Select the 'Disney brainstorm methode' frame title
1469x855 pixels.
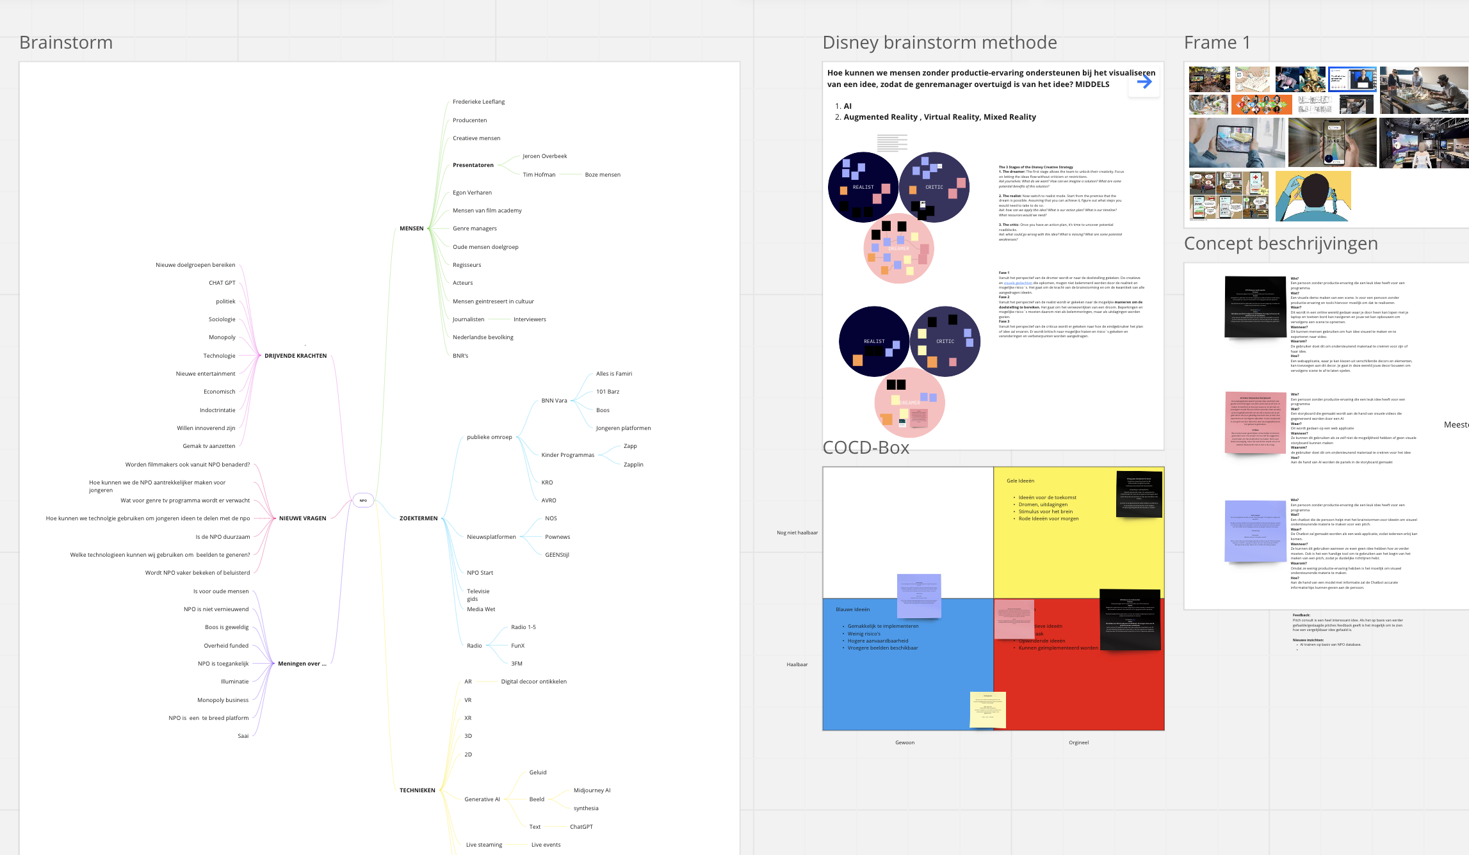(x=939, y=43)
